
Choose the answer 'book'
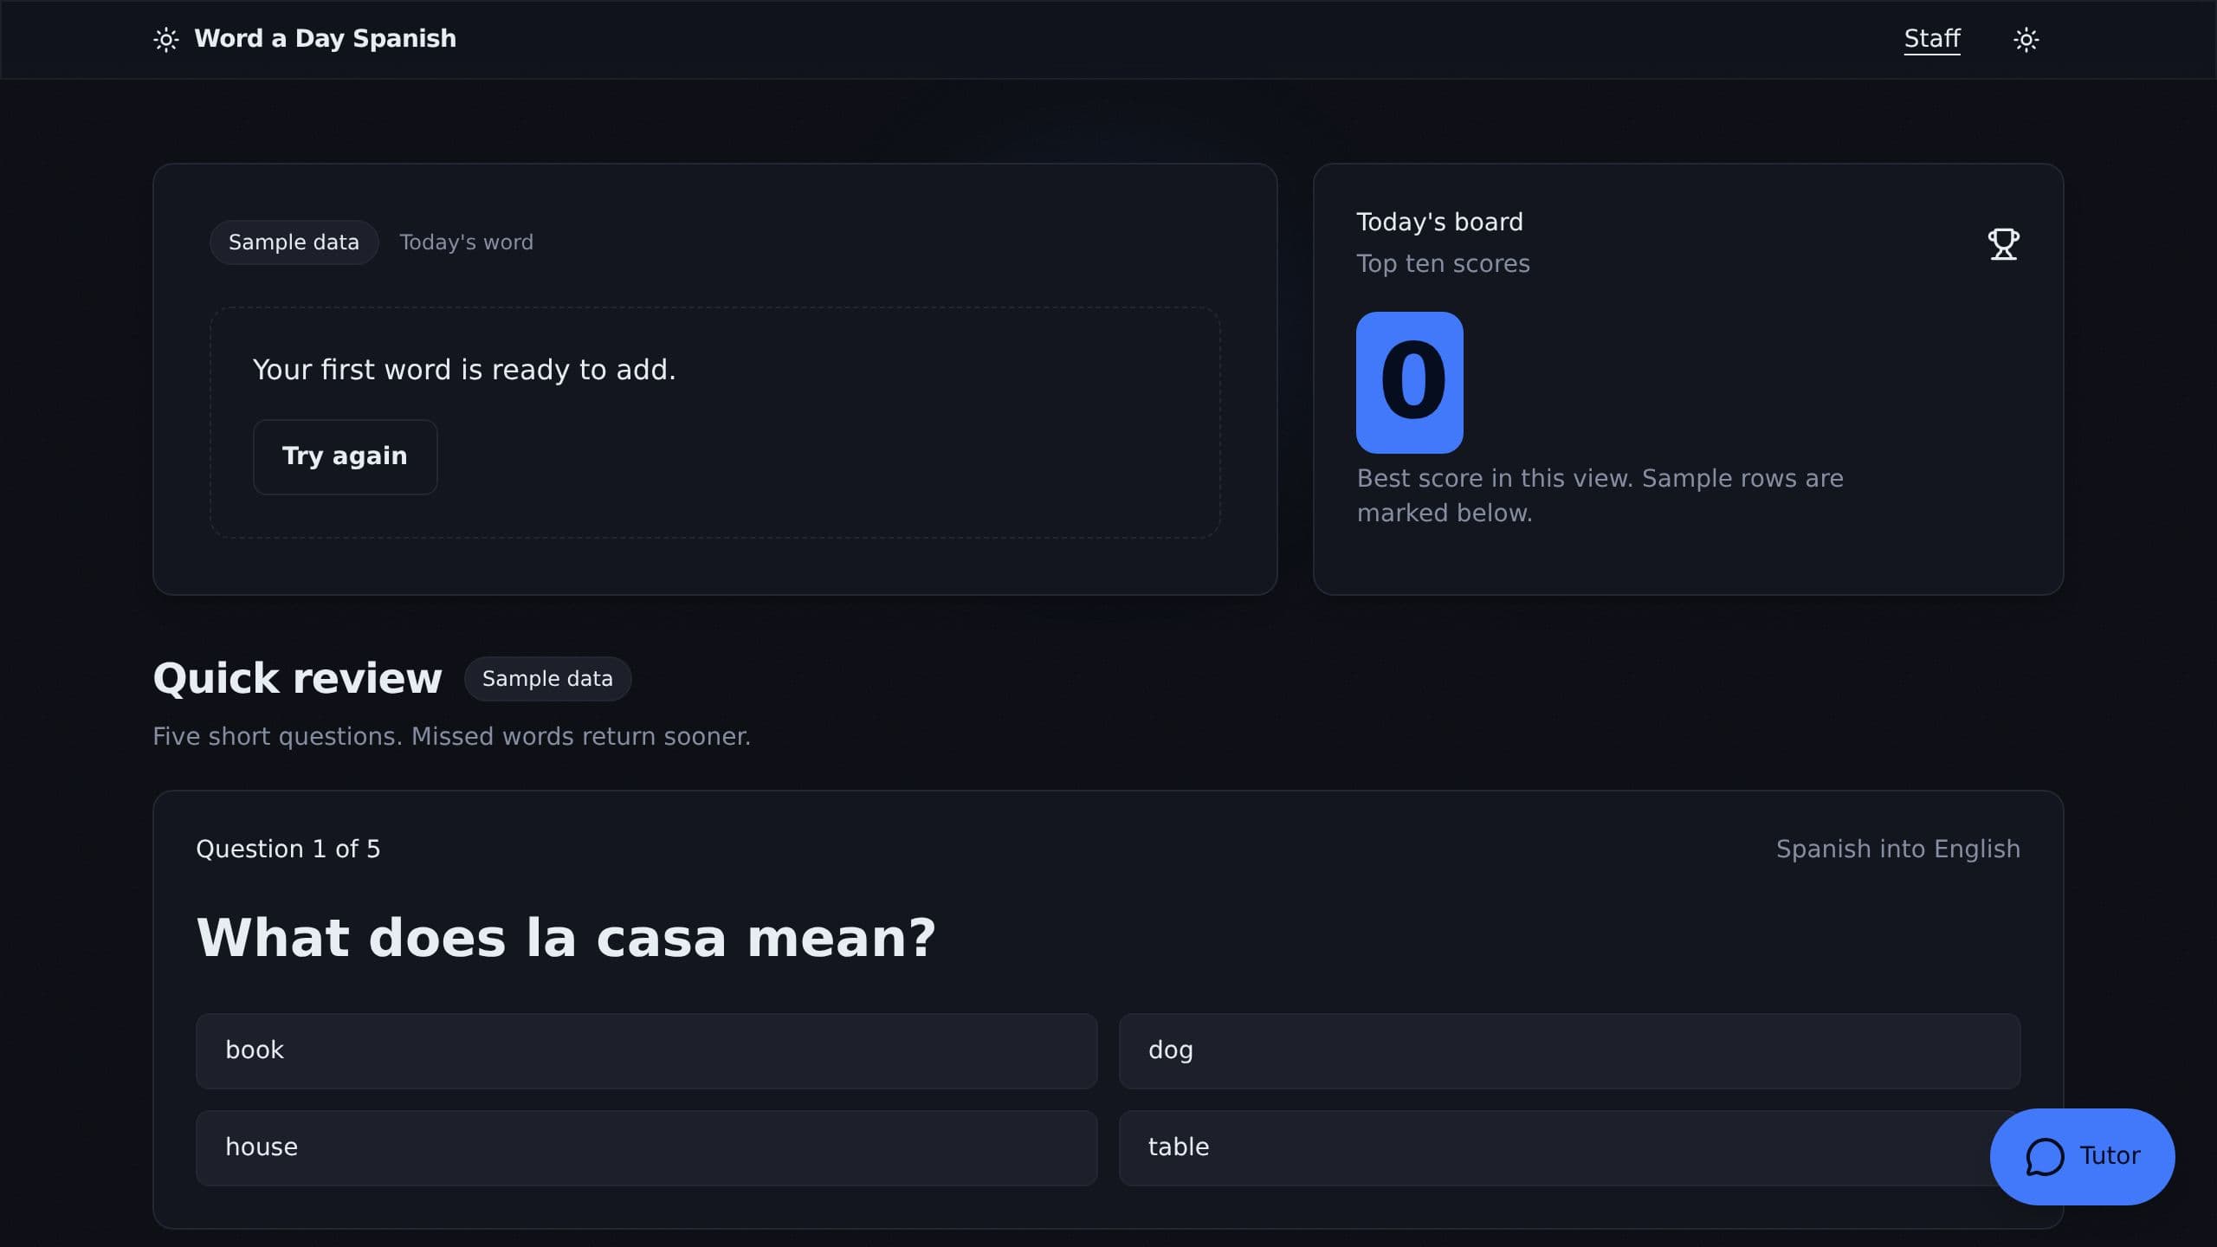pyautogui.click(x=646, y=1050)
